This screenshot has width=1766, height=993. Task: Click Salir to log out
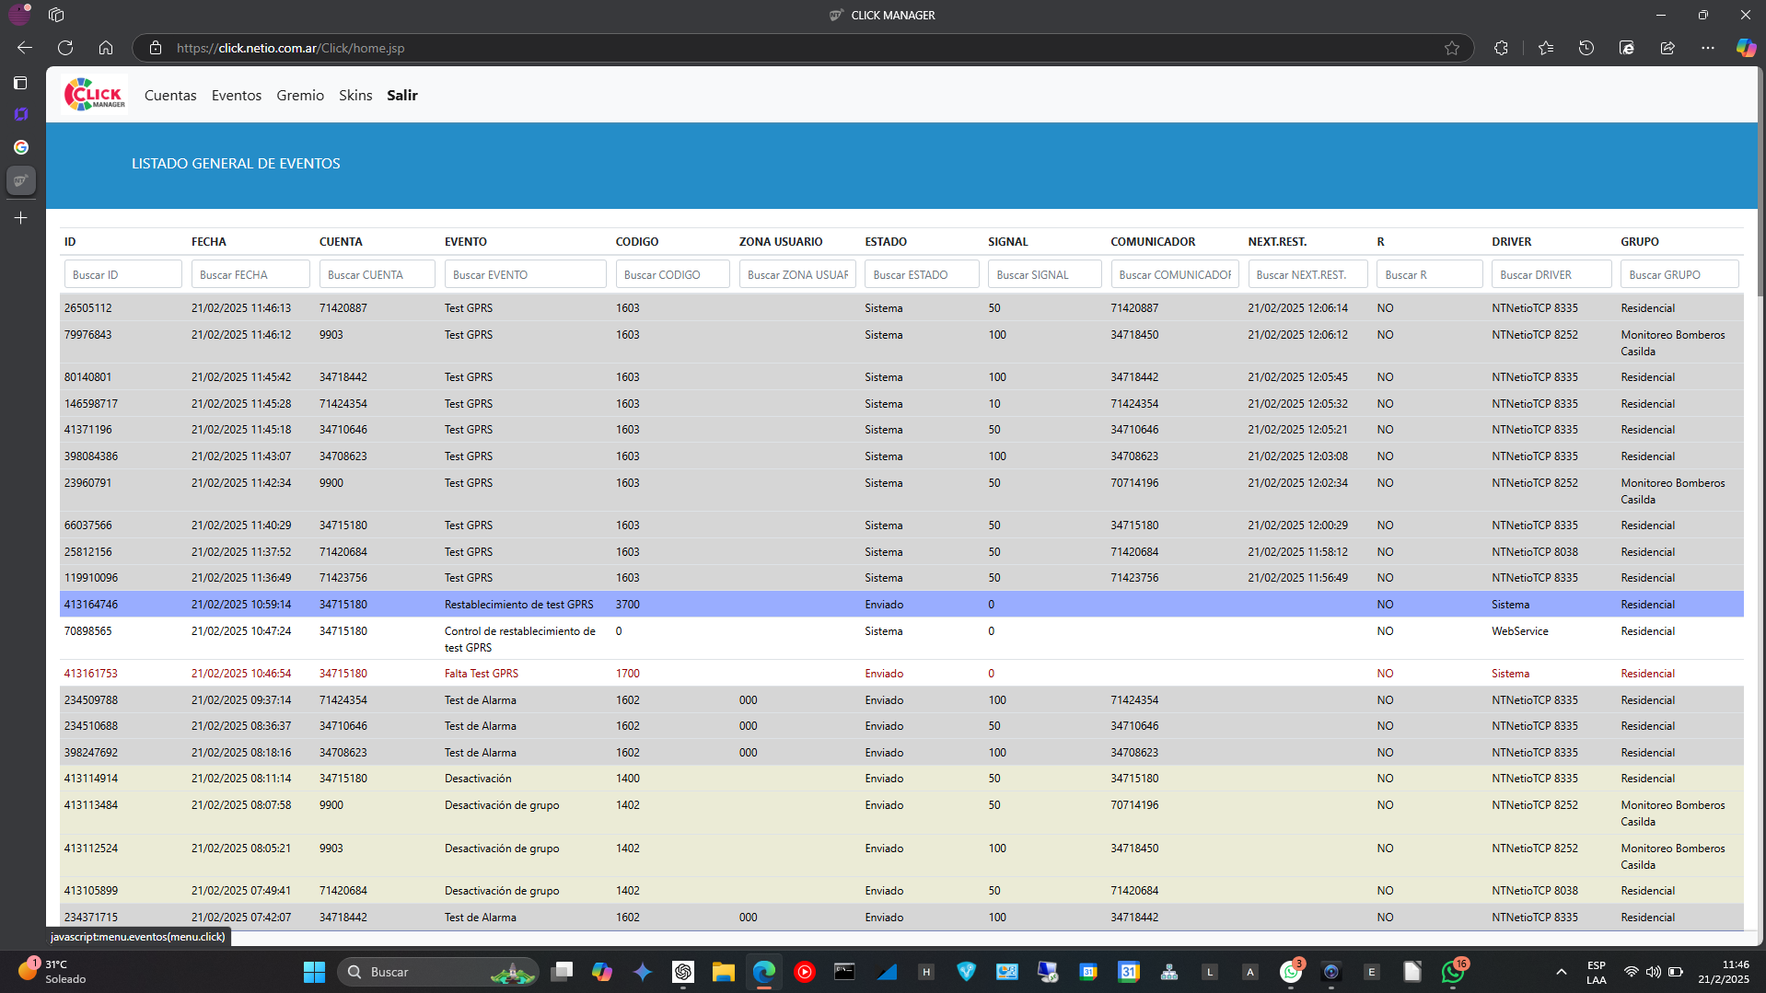(401, 96)
